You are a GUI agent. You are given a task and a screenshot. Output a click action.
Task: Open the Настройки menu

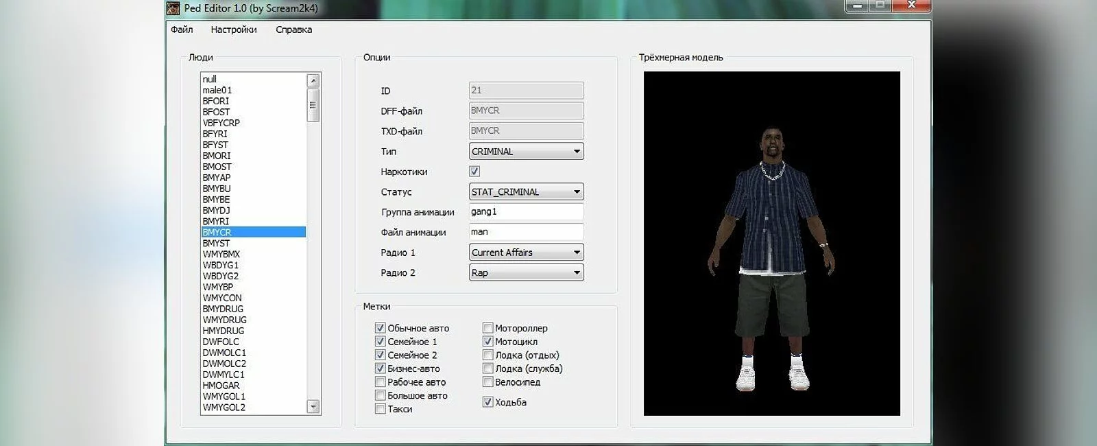coord(234,30)
